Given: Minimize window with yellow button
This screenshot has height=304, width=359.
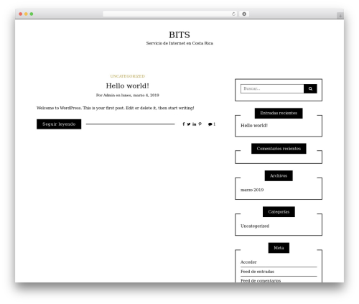Looking at the screenshot, I should [x=26, y=14].
